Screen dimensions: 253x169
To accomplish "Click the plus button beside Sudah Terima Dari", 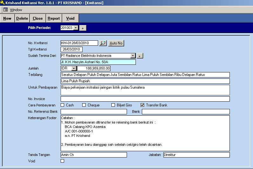I will [140, 56].
